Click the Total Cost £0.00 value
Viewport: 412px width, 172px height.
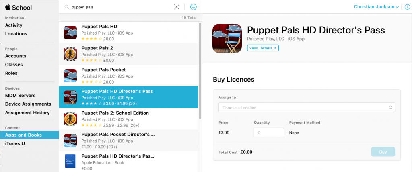point(246,152)
